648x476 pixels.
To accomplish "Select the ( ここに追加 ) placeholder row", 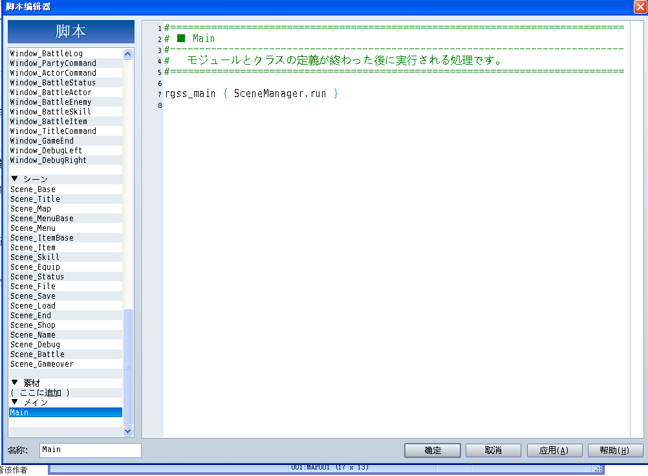I will tap(65, 393).
